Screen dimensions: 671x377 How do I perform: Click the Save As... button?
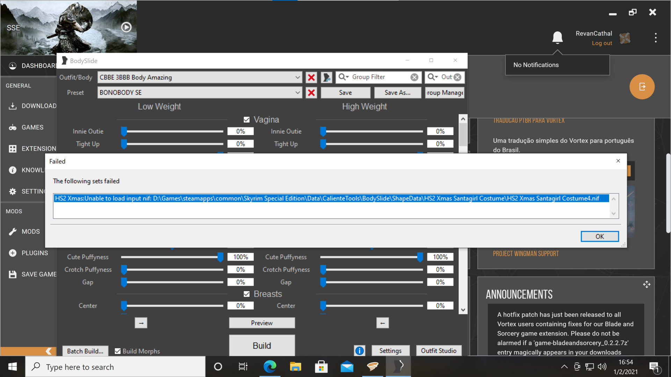click(x=397, y=93)
